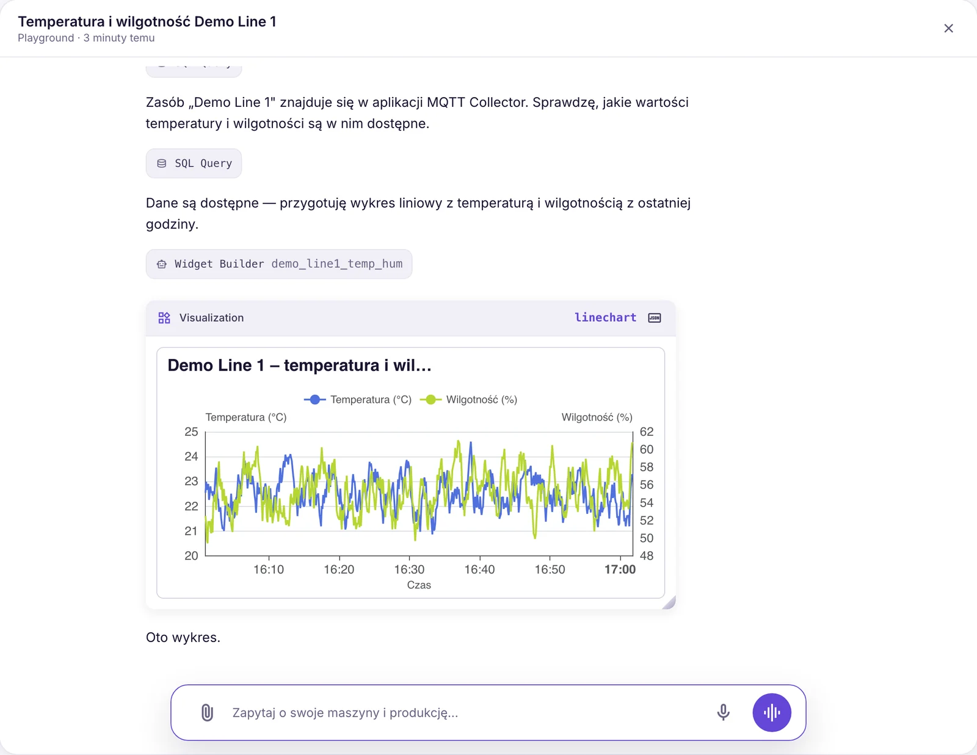977x755 pixels.
Task: Toggle Wilgotność (%) legend series
Action: pyautogui.click(x=469, y=400)
